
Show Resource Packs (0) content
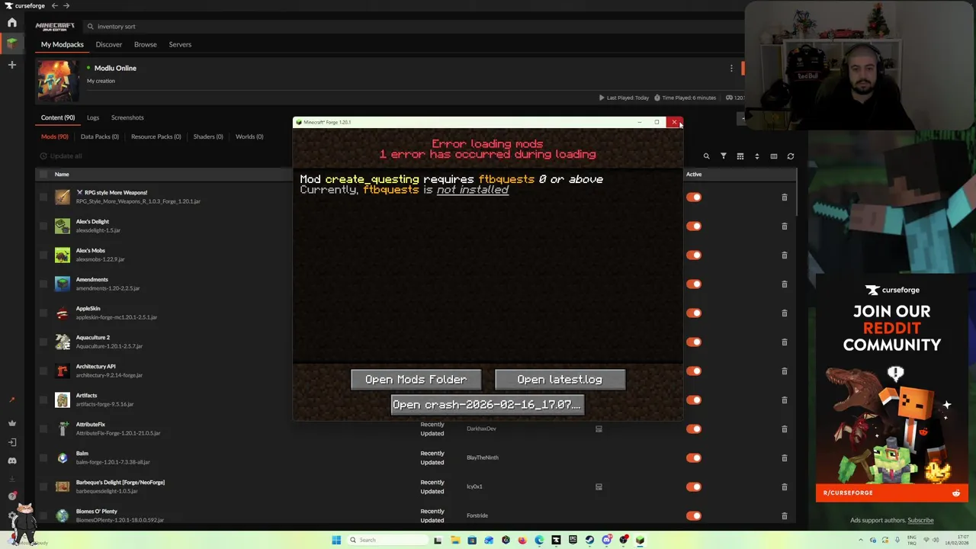(x=156, y=136)
